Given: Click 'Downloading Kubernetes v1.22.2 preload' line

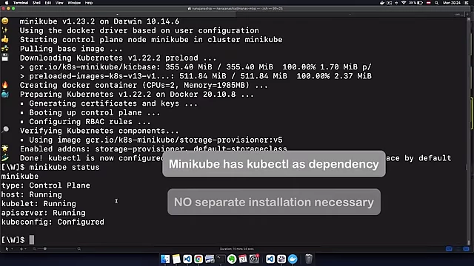Looking at the screenshot, I should coord(118,58).
